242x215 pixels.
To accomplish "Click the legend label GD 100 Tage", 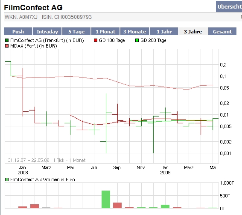I will click(x=112, y=40).
